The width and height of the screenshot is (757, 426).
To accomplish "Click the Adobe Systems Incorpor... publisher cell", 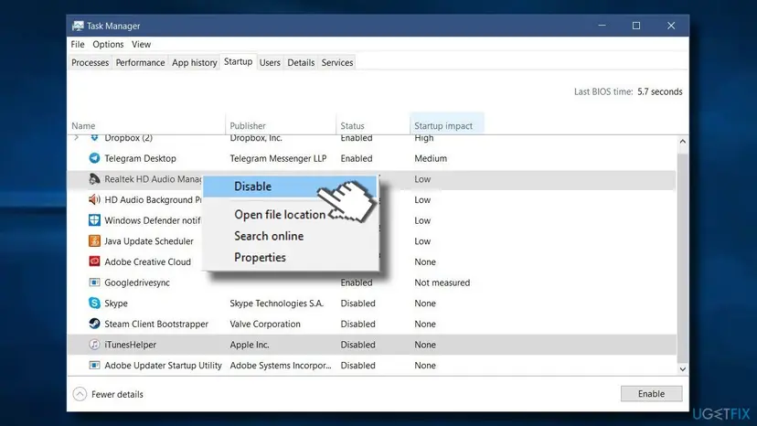I will point(281,366).
